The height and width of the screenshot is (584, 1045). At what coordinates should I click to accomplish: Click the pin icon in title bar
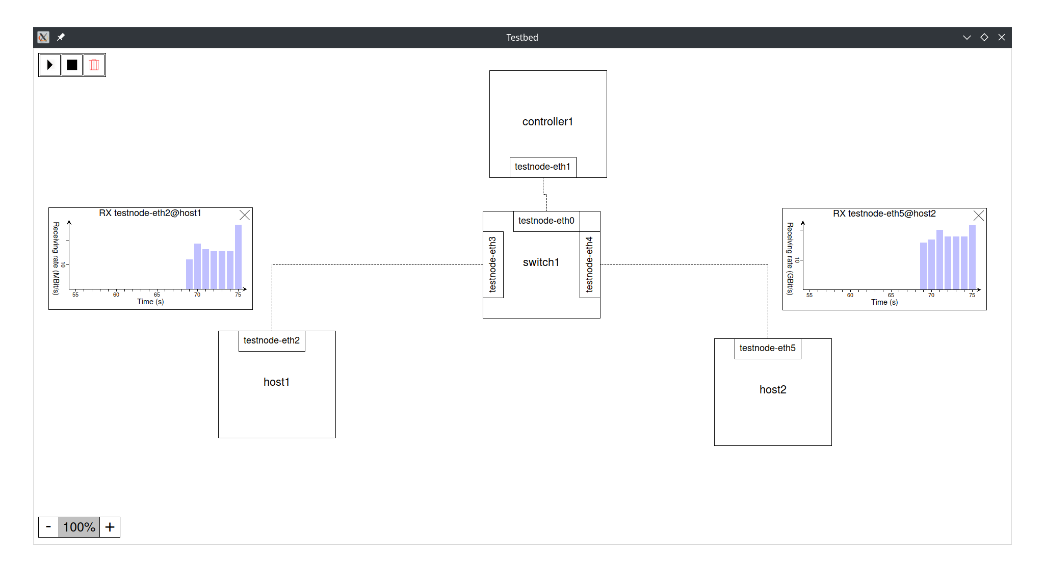(61, 37)
